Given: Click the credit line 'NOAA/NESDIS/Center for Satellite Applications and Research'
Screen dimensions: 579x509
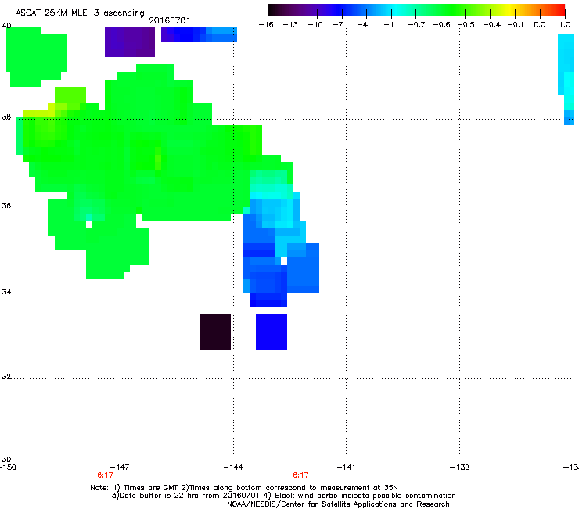Looking at the screenshot, I should point(338,504).
